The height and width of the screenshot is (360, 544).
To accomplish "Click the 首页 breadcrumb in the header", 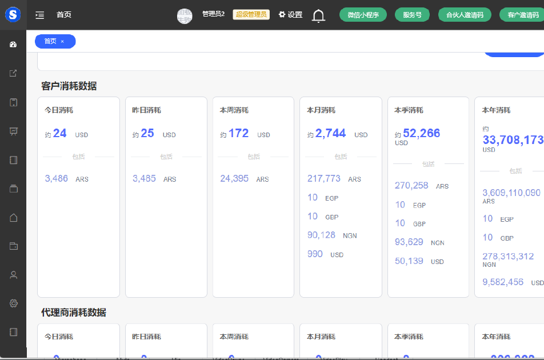I will [64, 15].
